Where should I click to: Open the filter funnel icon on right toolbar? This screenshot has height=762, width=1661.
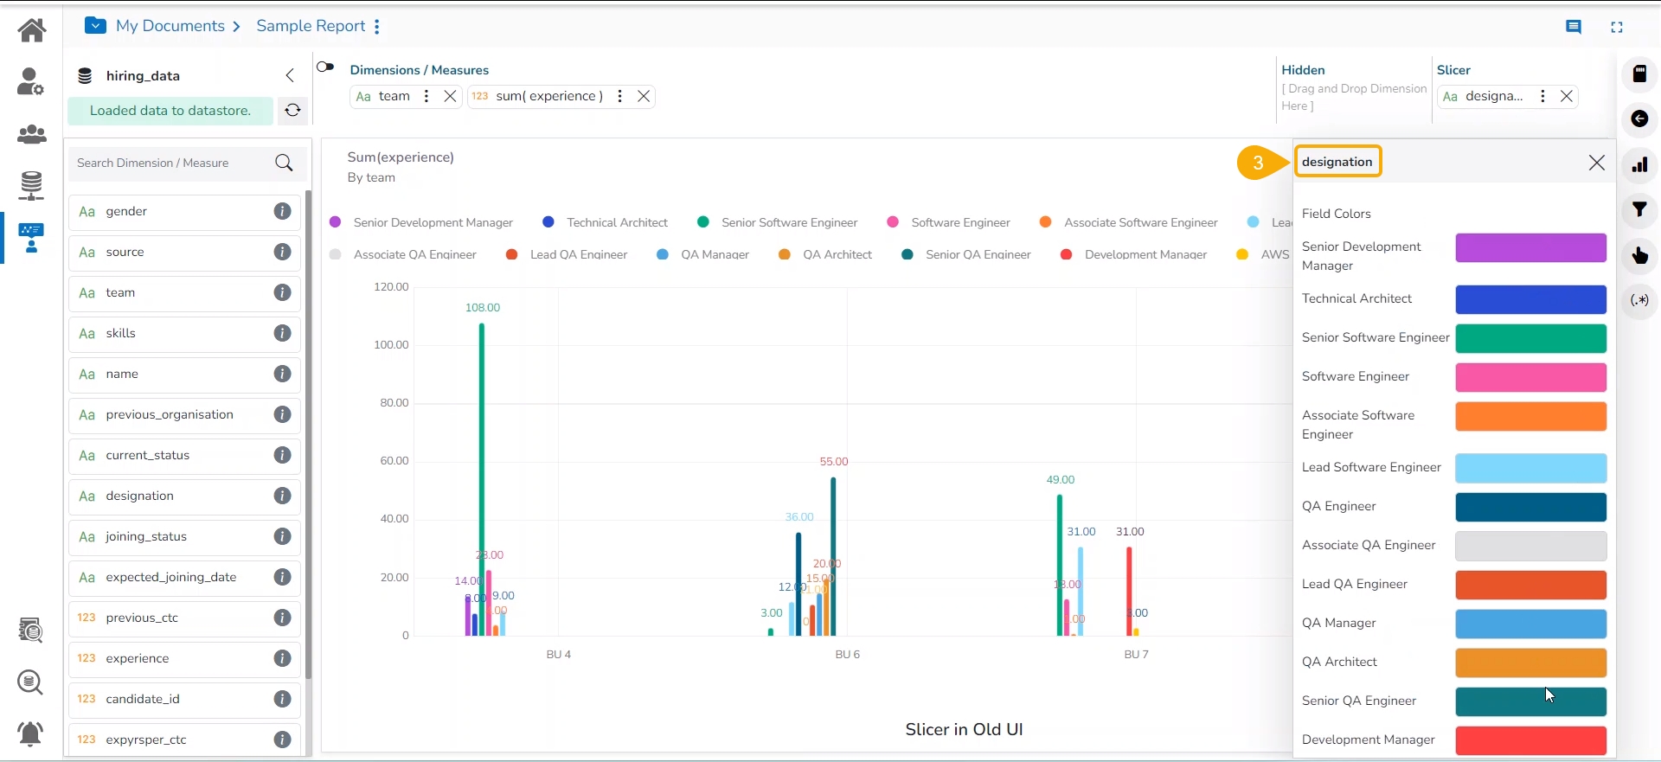click(1639, 210)
